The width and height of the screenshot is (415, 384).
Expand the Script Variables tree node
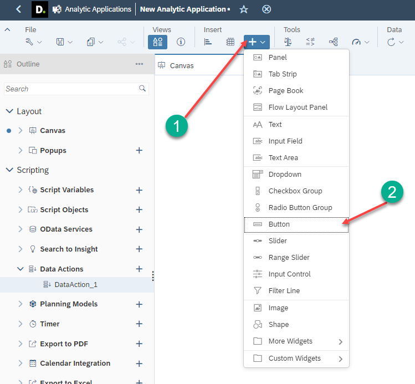[x=21, y=190]
